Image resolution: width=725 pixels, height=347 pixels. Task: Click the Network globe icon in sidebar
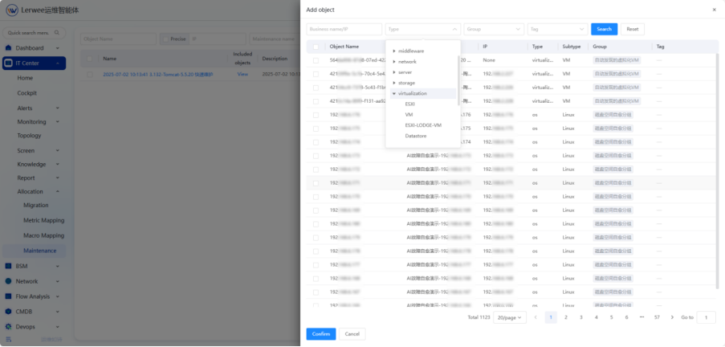click(x=9, y=281)
